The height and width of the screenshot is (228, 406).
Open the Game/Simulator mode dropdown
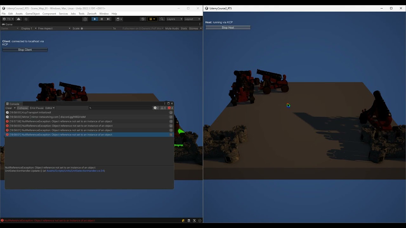click(x=10, y=28)
